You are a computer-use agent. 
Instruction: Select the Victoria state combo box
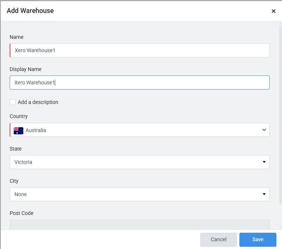click(140, 162)
